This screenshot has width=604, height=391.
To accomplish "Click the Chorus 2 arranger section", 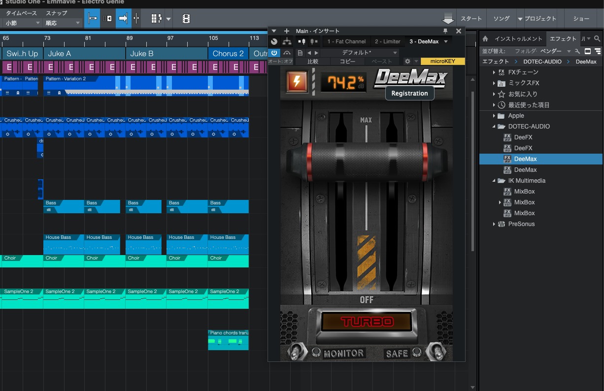I will (x=228, y=53).
